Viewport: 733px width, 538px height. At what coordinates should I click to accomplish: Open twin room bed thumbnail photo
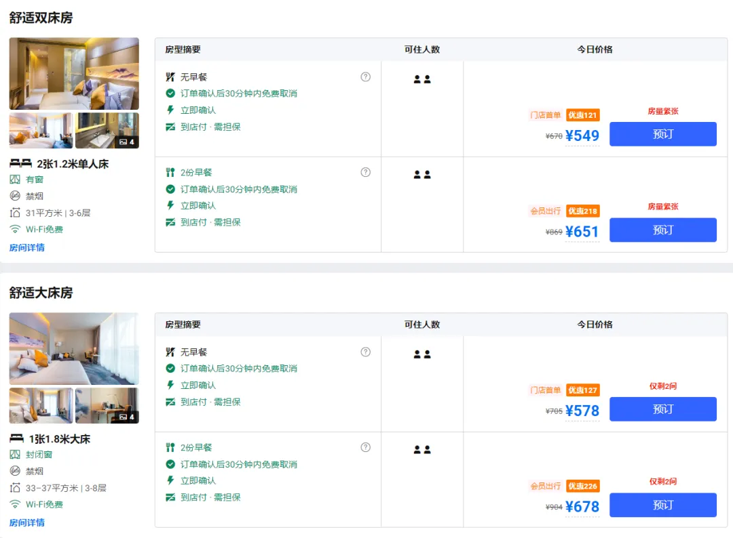pyautogui.click(x=41, y=130)
